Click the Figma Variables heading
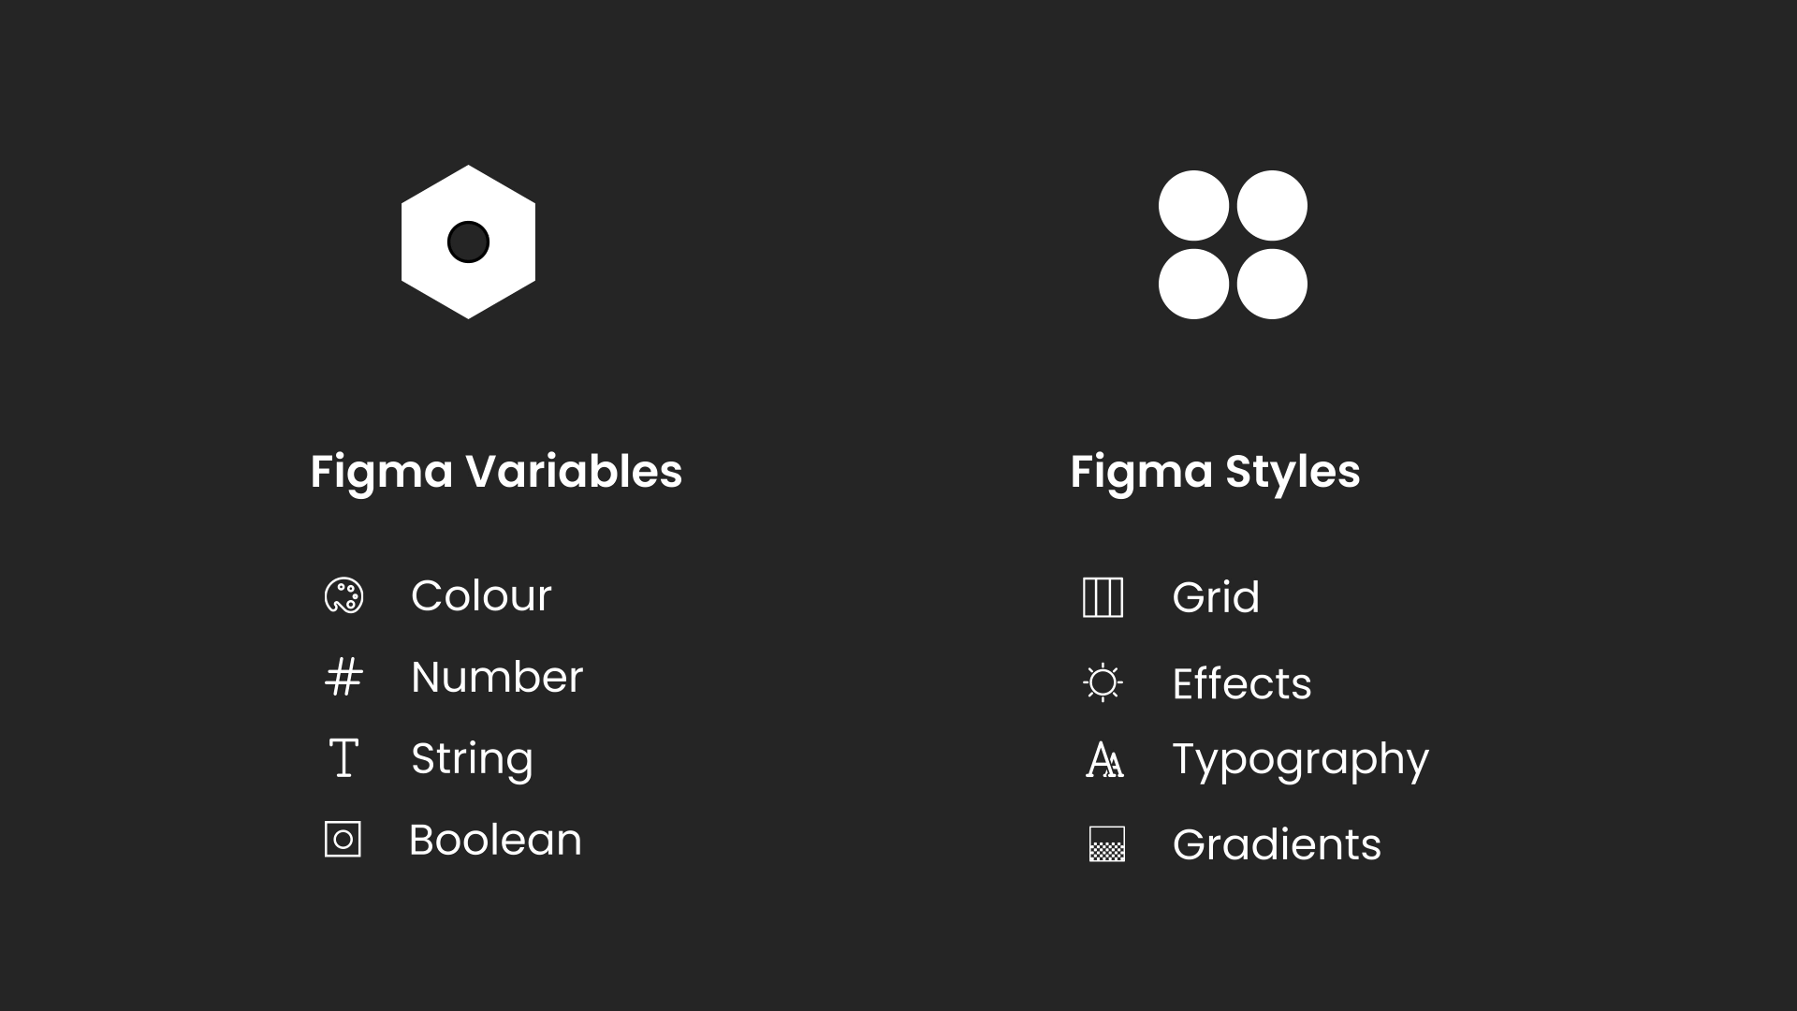1797x1011 pixels. (x=496, y=471)
